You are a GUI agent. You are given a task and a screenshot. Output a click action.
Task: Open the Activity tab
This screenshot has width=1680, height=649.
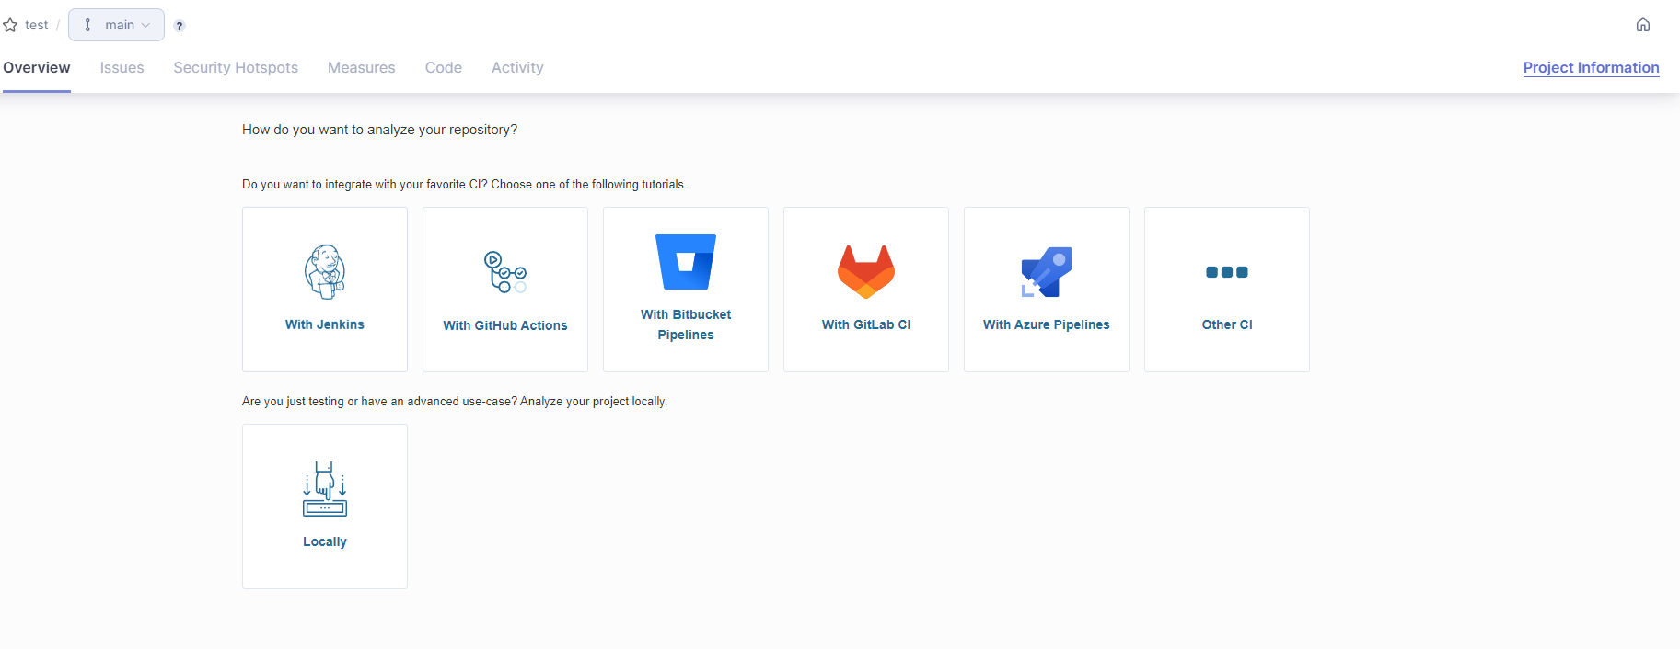tap(517, 68)
